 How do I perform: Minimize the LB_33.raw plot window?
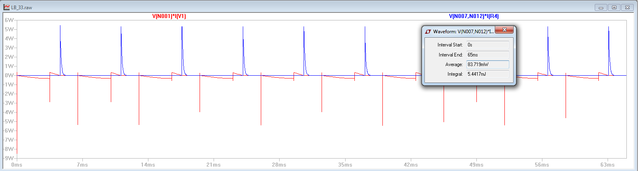[x=601, y=7]
